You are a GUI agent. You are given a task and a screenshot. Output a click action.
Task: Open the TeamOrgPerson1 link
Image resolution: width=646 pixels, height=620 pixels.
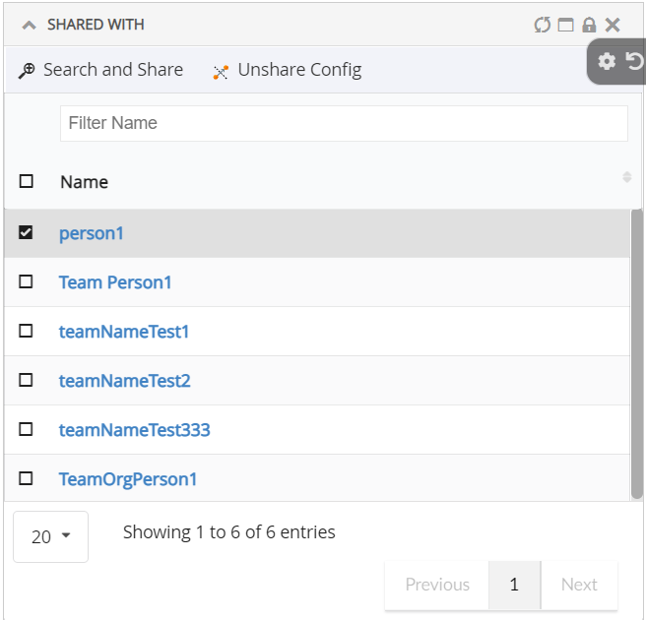pos(128,479)
